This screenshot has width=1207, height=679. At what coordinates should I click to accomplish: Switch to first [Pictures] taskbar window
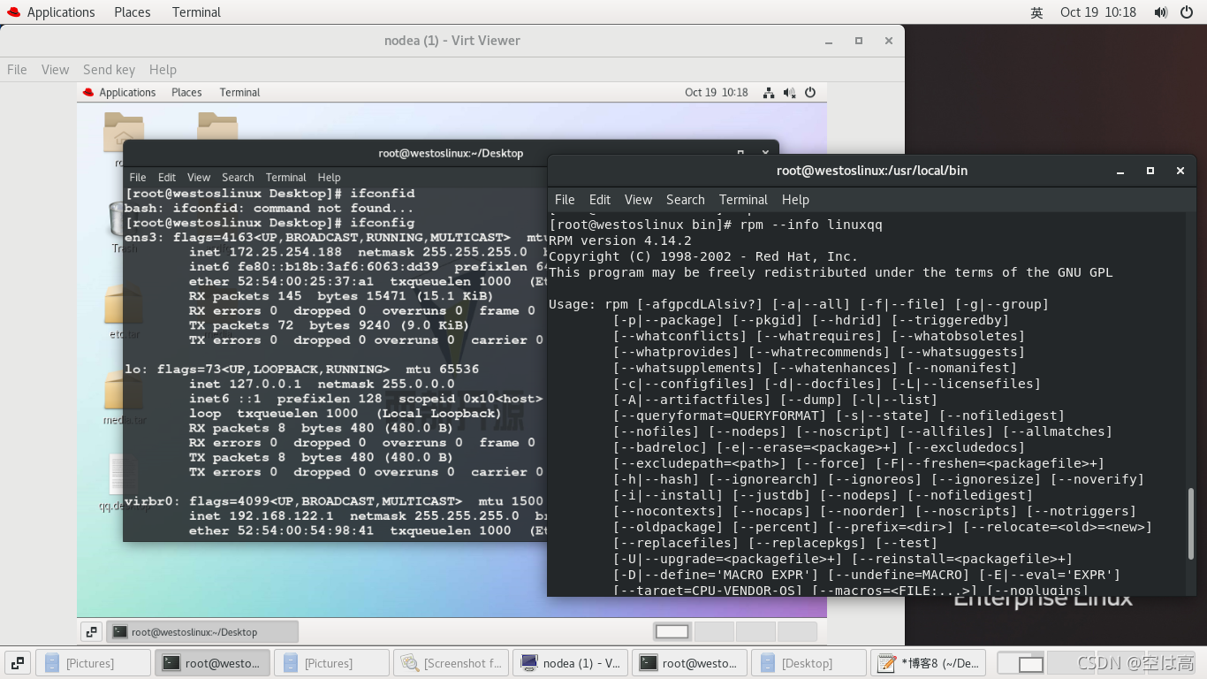[93, 663]
